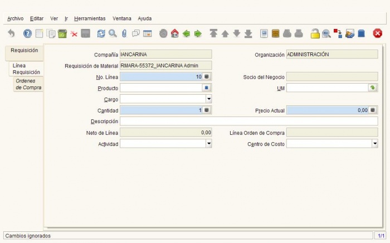
Task: Open calculator button for Cantidad
Action: pos(207,110)
